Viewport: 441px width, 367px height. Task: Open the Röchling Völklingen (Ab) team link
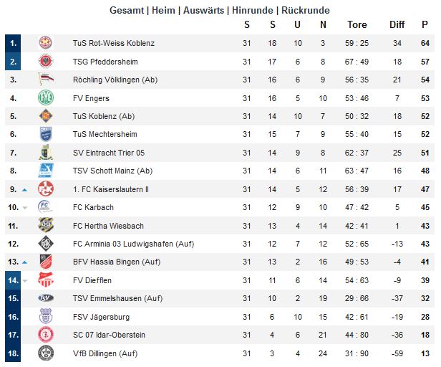pos(115,80)
